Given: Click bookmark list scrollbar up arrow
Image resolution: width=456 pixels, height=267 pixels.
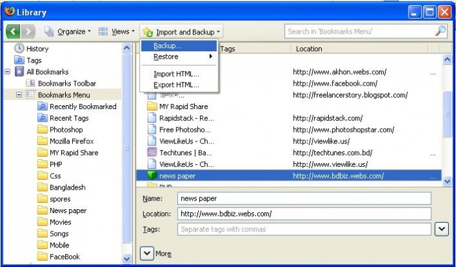Looking at the screenshot, I should click(447, 59).
